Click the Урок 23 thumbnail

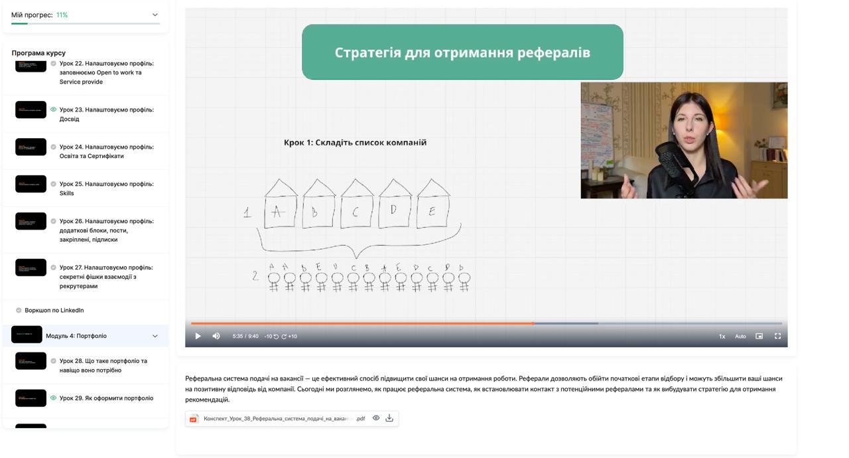coord(31,110)
